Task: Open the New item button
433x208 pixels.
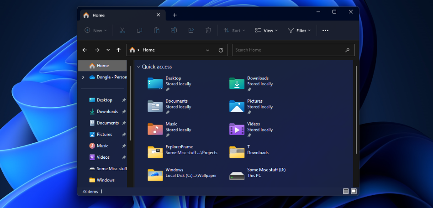Action: [95, 31]
